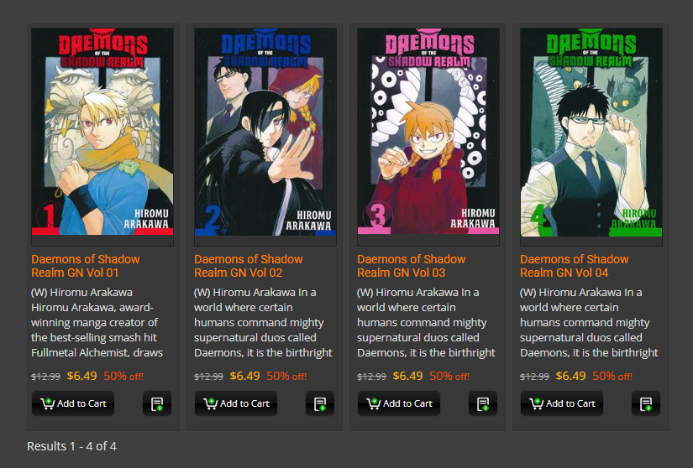Add Daemons Vol 02 to cart

[x=236, y=403]
